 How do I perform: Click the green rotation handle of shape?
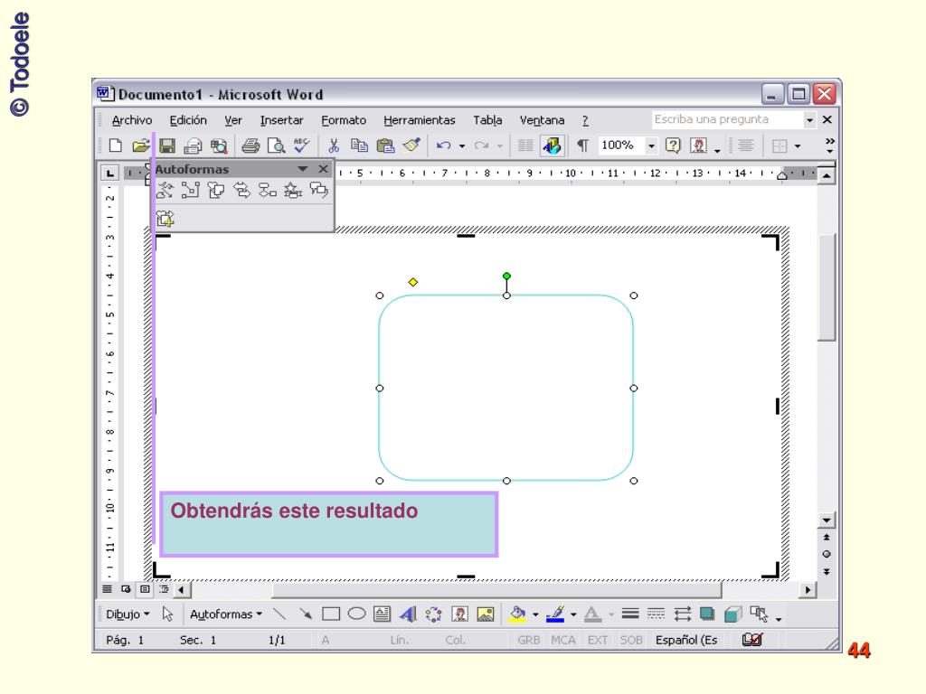click(506, 276)
